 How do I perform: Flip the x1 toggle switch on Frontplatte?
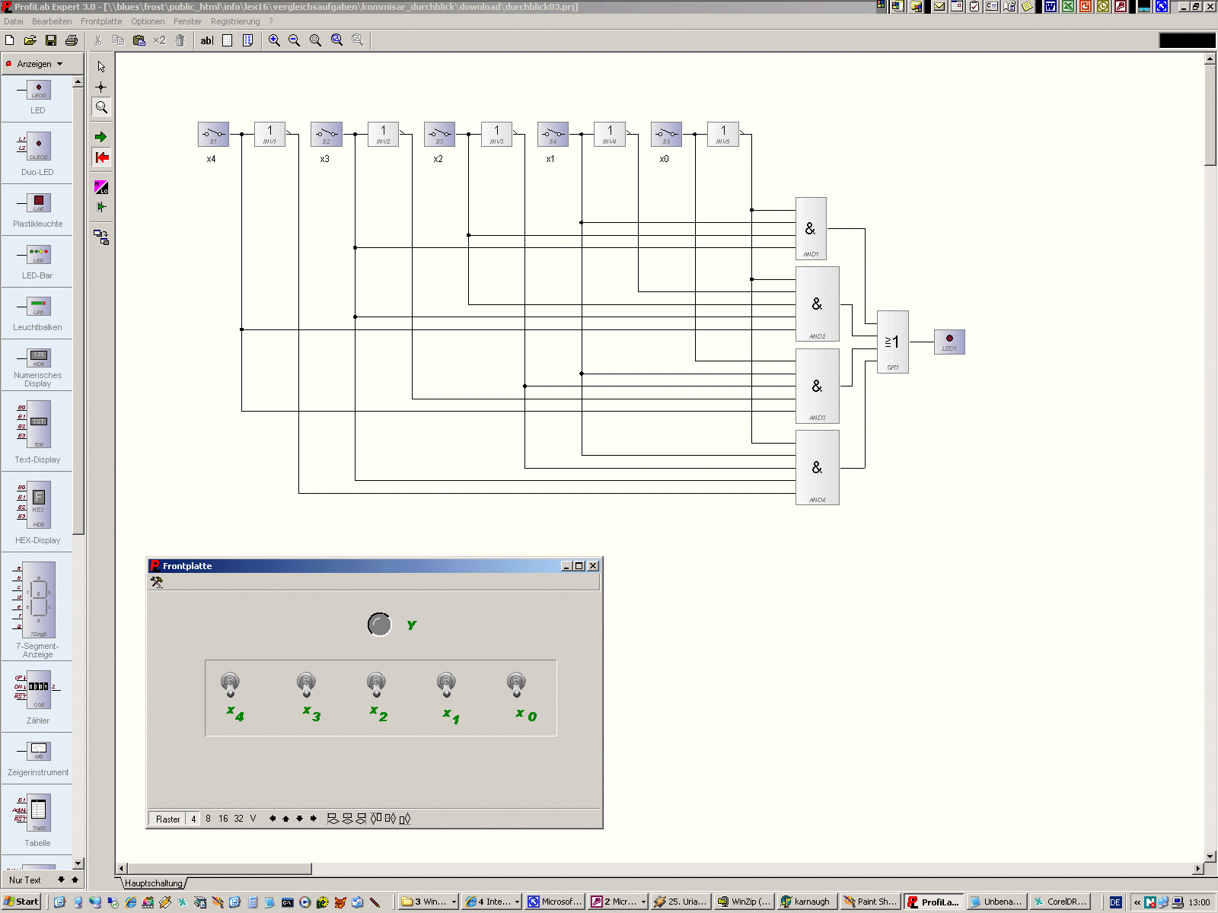446,684
